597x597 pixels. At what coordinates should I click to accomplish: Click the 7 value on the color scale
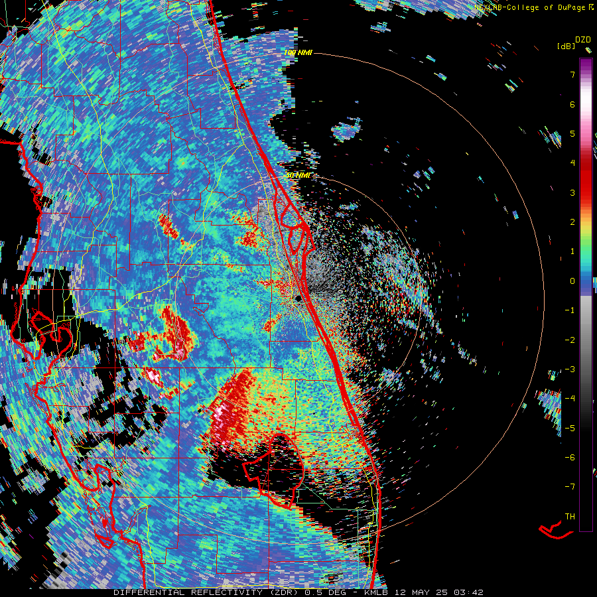click(572, 74)
